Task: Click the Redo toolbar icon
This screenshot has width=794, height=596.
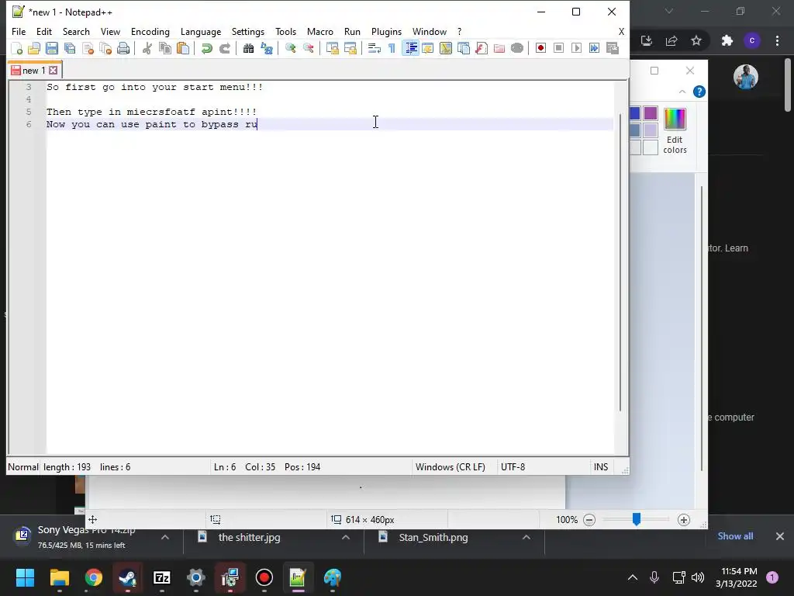Action: [x=225, y=48]
